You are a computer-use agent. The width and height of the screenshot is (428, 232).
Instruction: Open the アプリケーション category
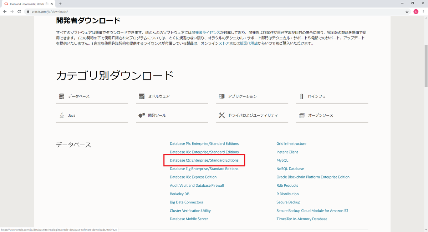(252, 96)
